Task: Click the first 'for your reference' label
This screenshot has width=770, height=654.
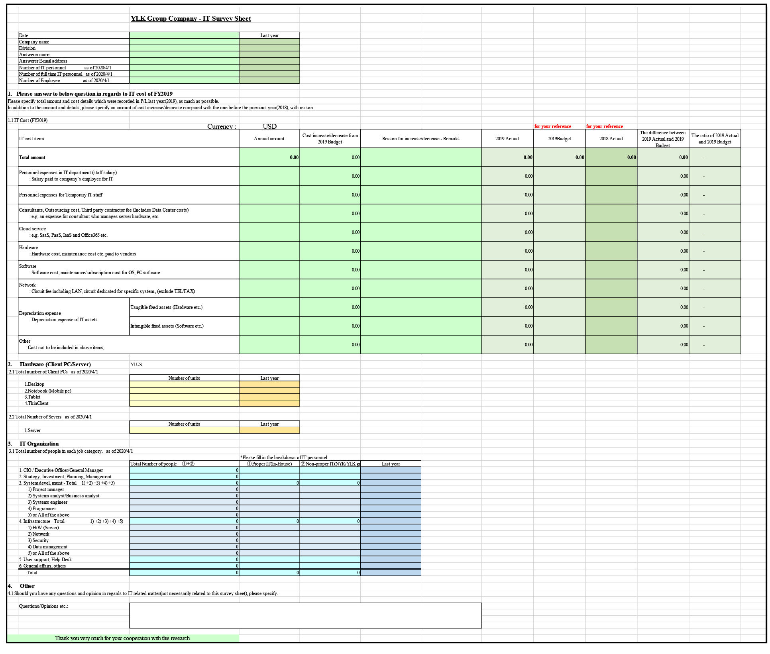Action: pos(553,126)
